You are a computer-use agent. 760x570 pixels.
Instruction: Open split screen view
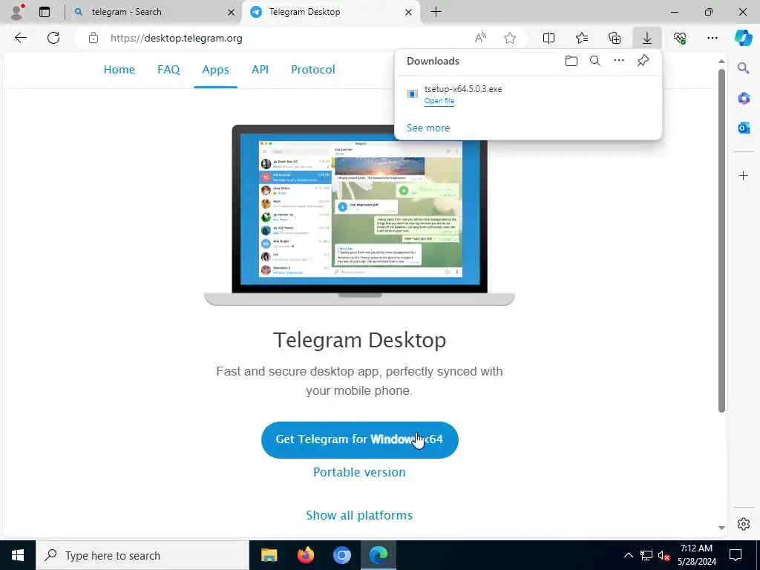(548, 38)
